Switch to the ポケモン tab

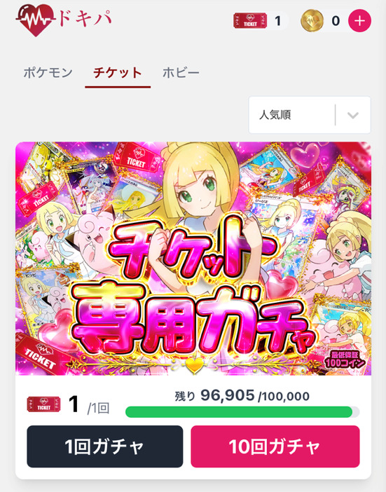pos(48,73)
